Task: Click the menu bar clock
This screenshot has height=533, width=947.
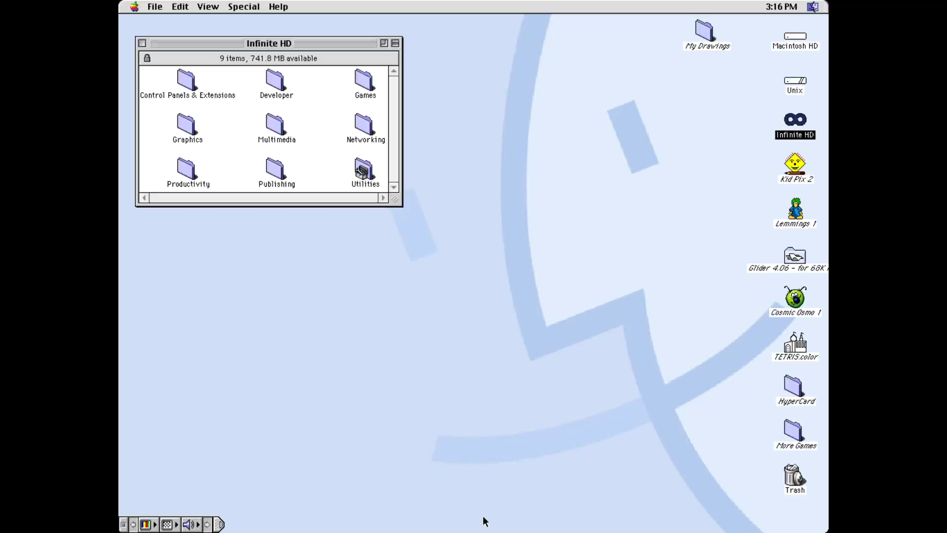Action: (x=781, y=6)
